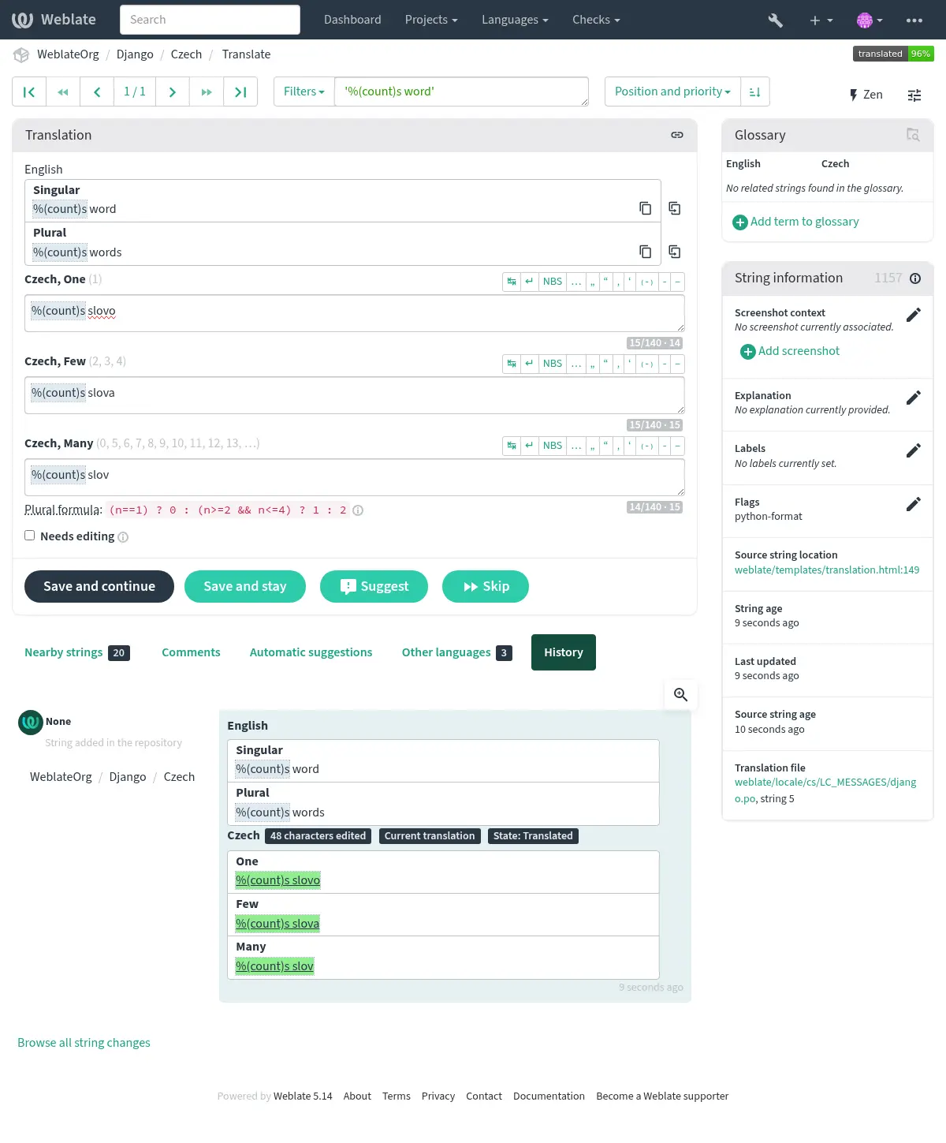Edit Labels with pencil icon
The height and width of the screenshot is (1143, 946).
(x=914, y=450)
